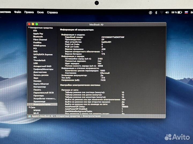Open the Окно menu

pyautogui.click(x=40, y=12)
